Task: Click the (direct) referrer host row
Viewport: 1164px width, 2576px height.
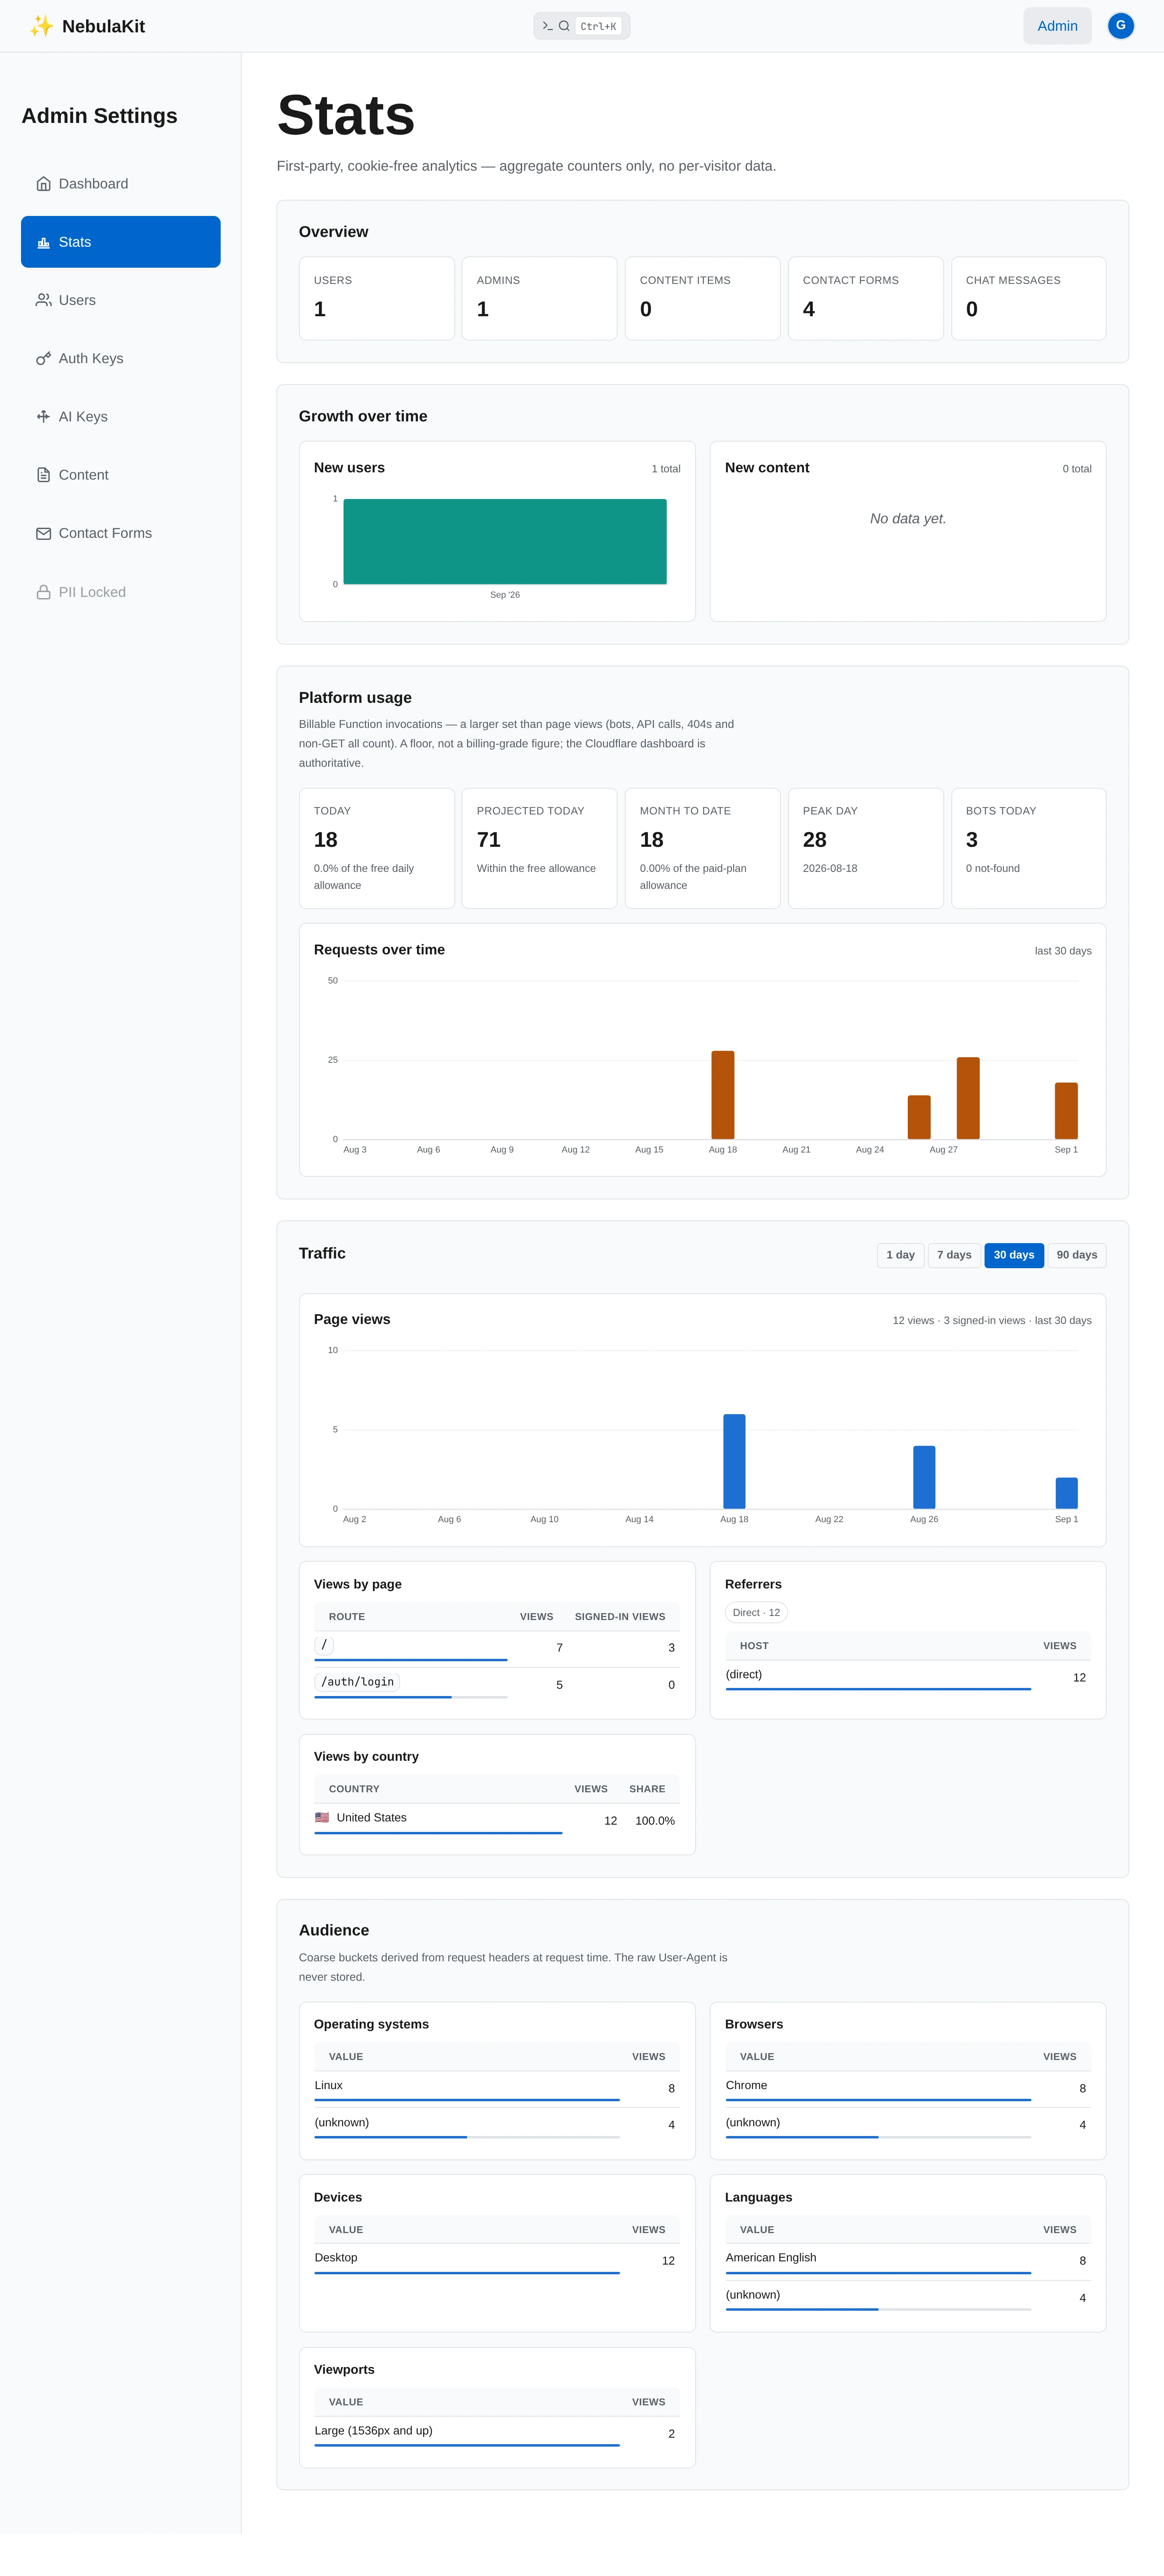Action: pos(907,1677)
